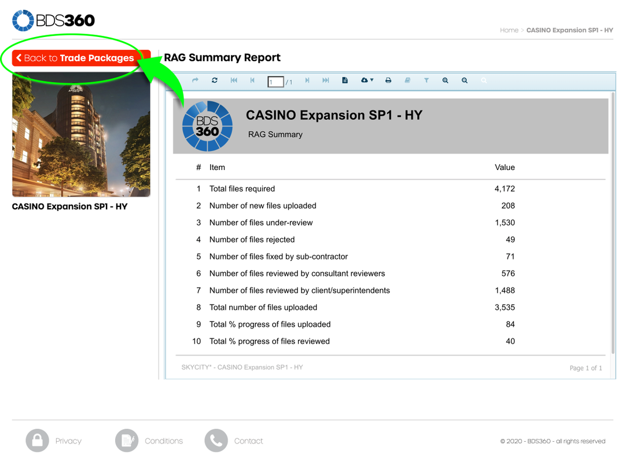Open the report text search
625x462 pixels.
(484, 81)
